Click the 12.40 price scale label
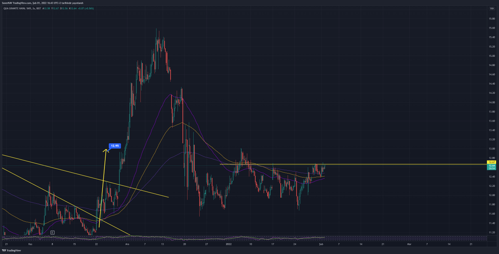The width and height of the screenshot is (499, 254). pos(492,177)
